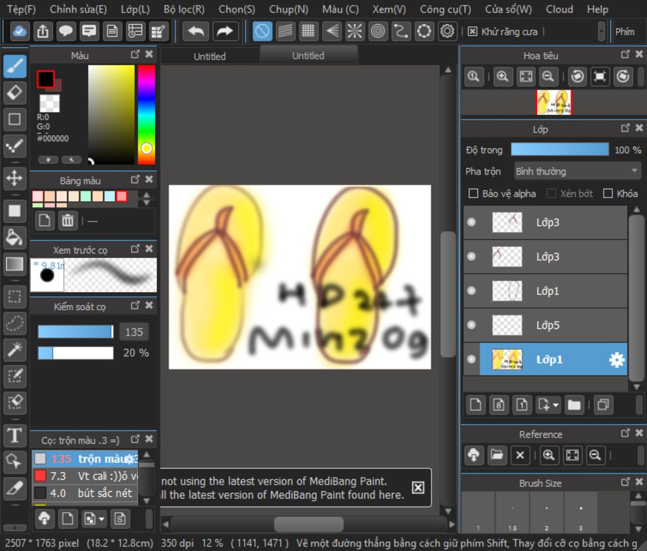
Task: Delete color from palette with trash icon
Action: pos(68,221)
